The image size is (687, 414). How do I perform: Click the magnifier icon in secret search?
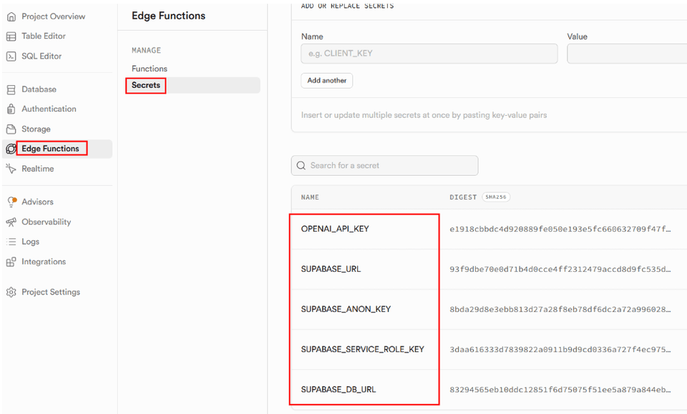(x=301, y=165)
